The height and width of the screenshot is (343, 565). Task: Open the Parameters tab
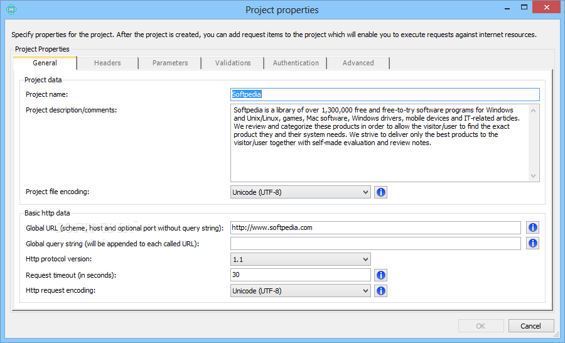point(170,63)
